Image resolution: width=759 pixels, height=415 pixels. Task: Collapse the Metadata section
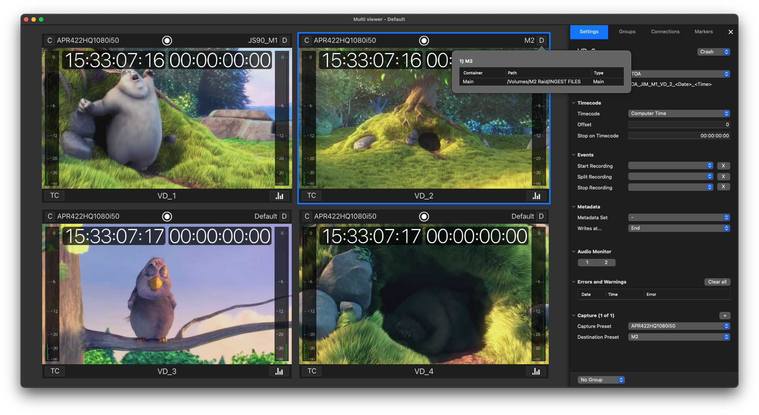click(x=574, y=207)
